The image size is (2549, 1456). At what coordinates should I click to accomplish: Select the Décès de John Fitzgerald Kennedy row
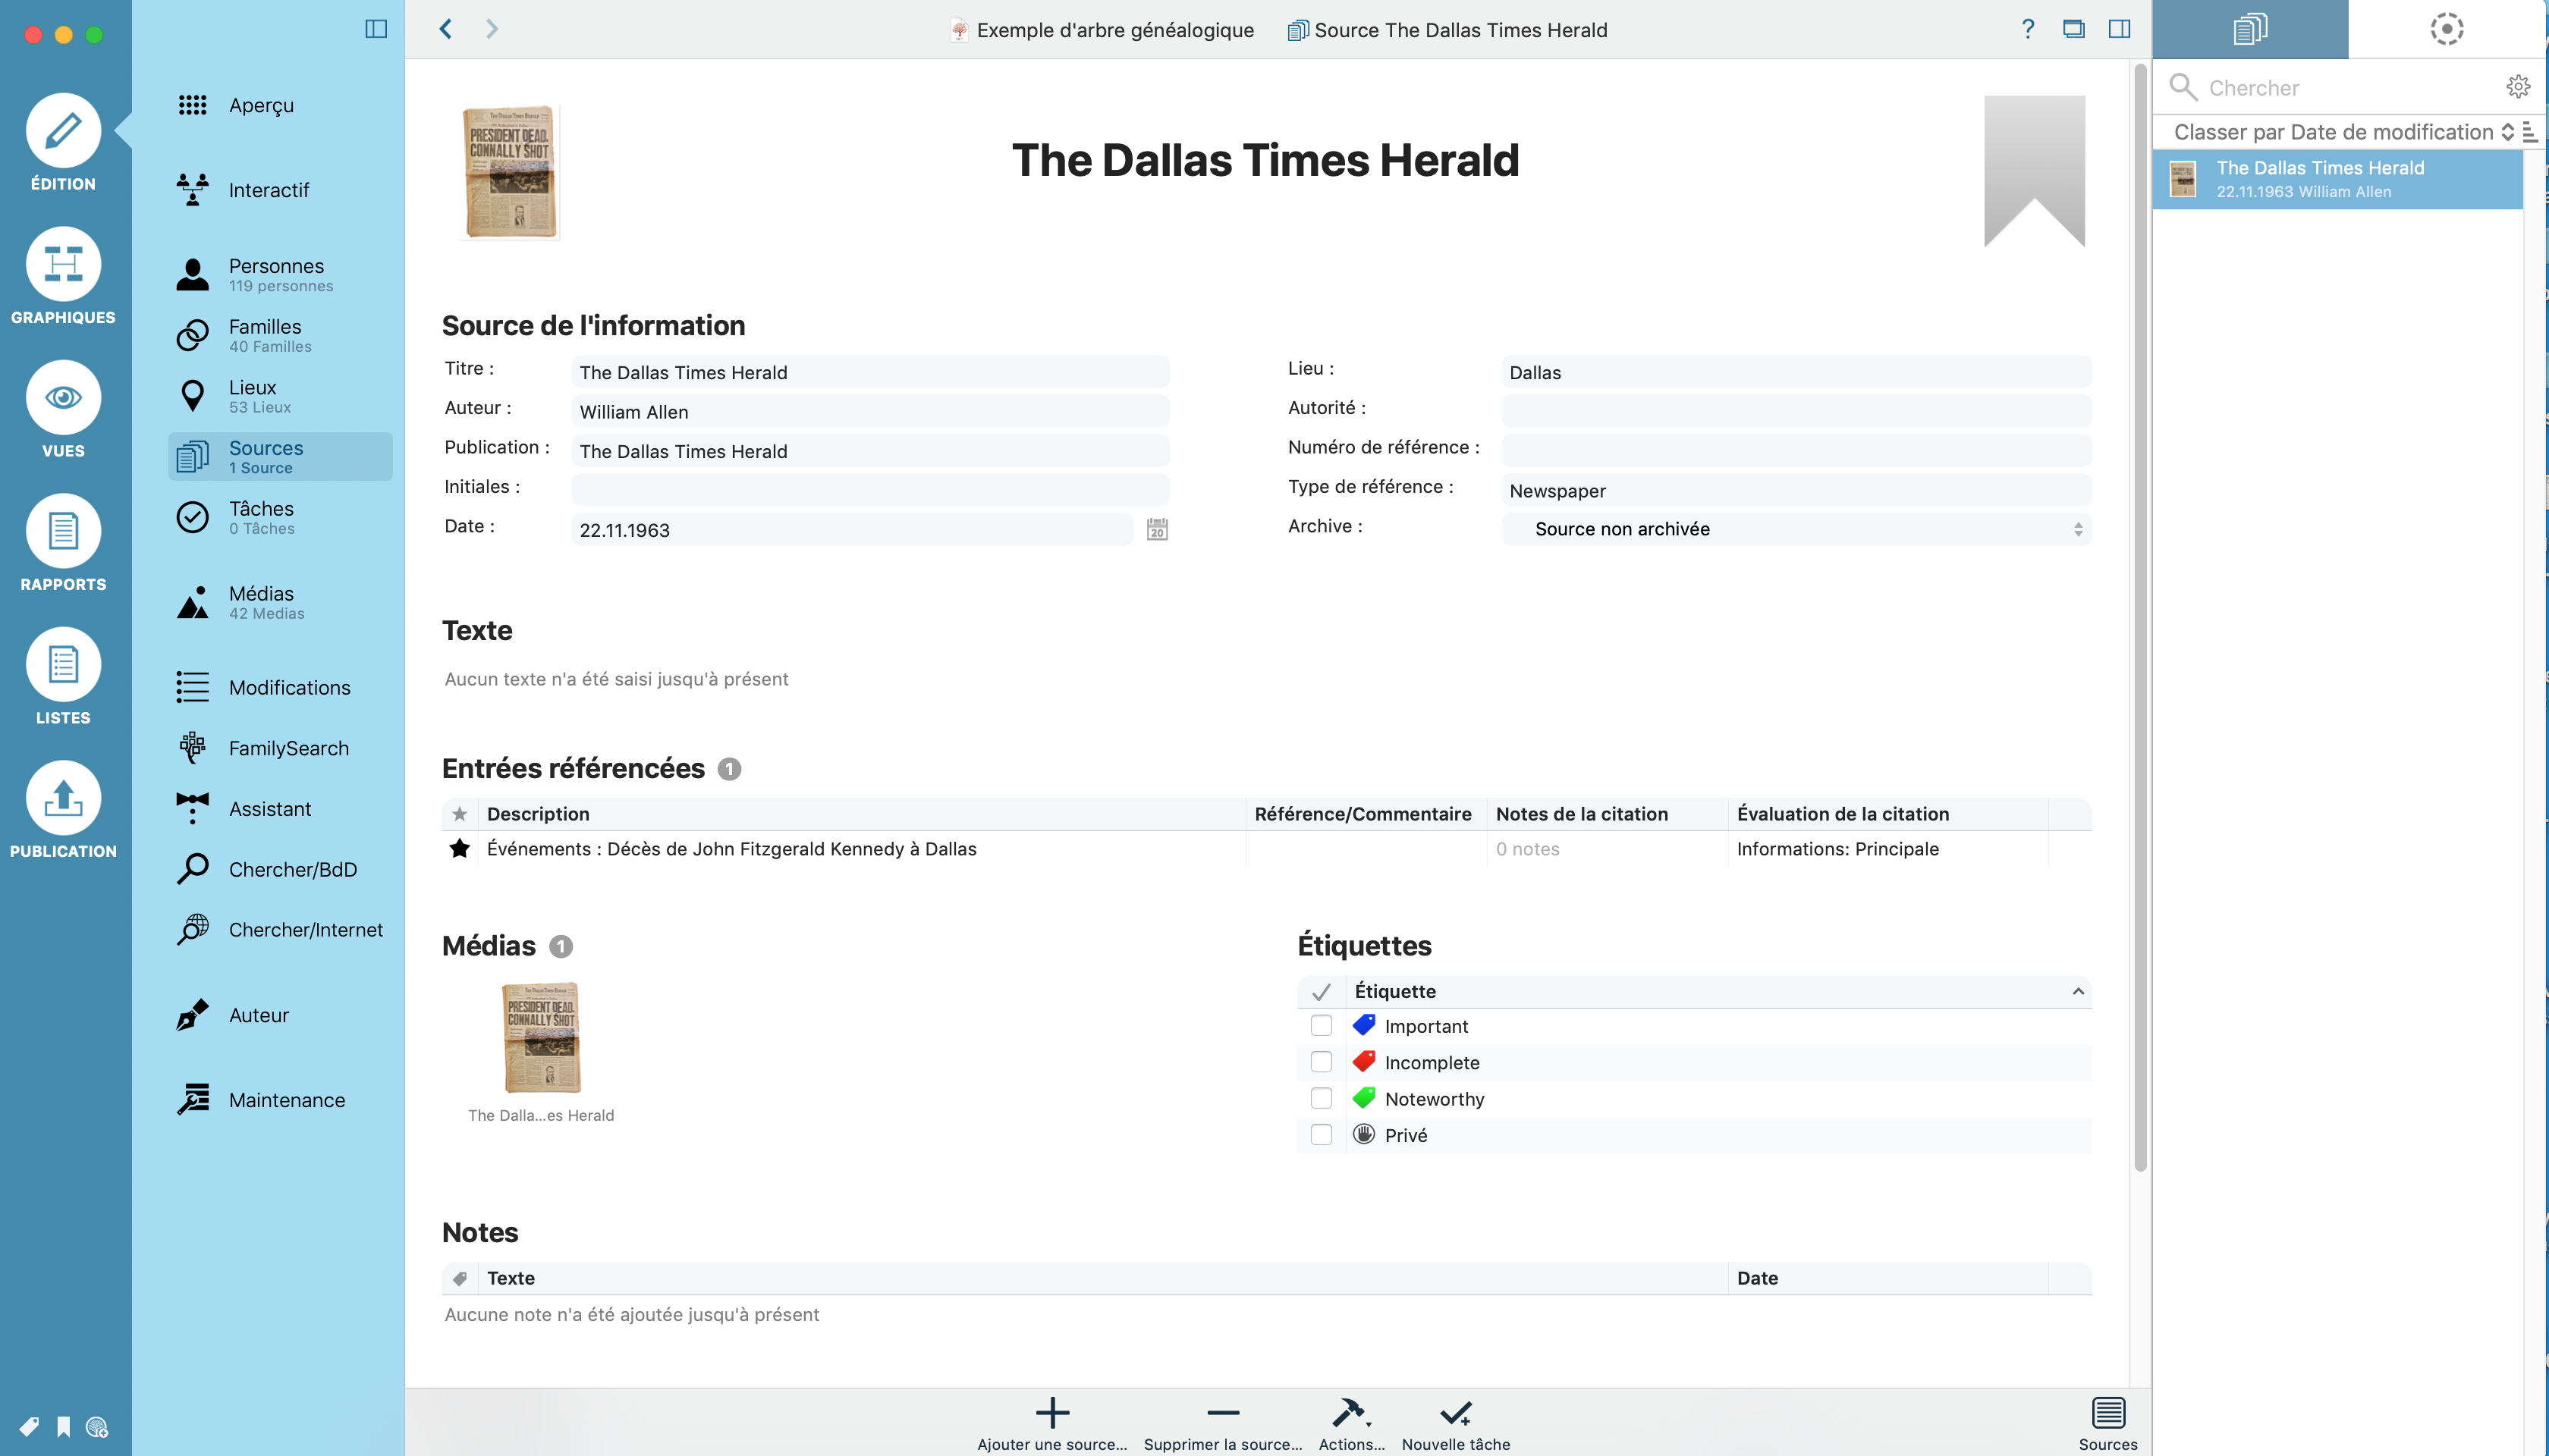tap(1265, 849)
